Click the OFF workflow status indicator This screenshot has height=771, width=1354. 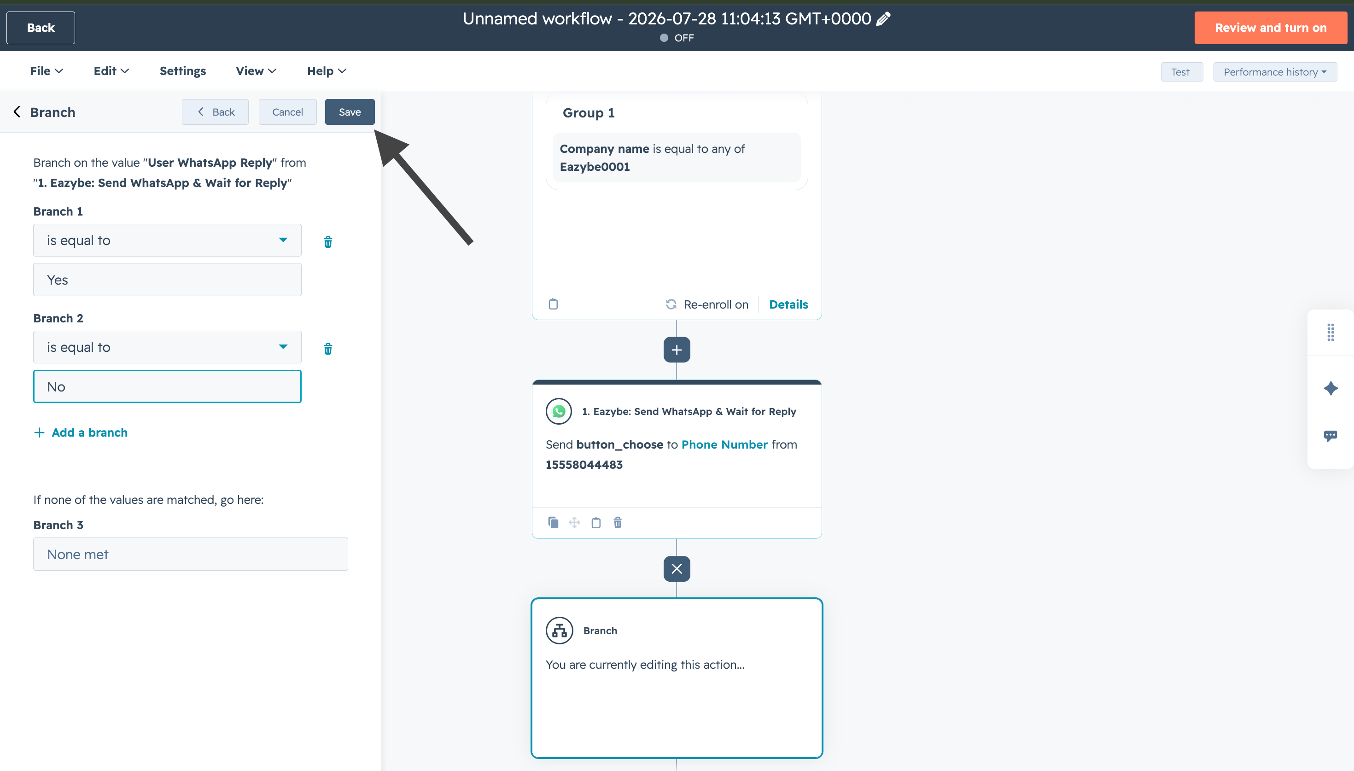point(677,38)
